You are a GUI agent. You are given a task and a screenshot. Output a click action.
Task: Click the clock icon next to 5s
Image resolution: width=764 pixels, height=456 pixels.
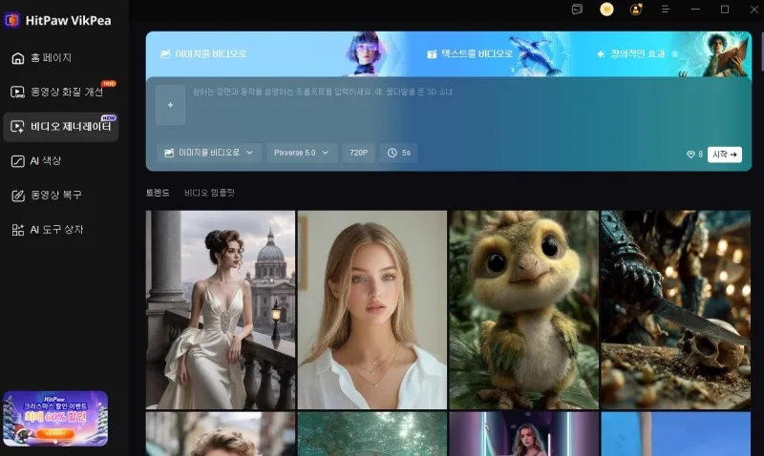click(393, 153)
